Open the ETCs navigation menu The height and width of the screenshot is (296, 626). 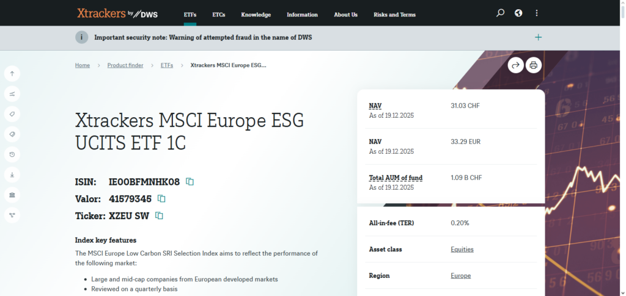(219, 15)
